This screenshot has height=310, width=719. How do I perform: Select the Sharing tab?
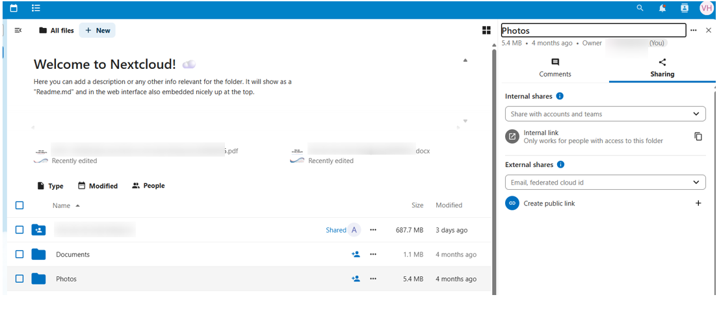pyautogui.click(x=662, y=68)
